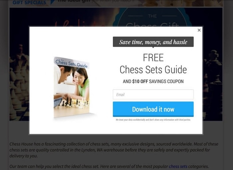233x170 pixels.
Task: Click the 'Save time, money, and hassle' banner
Action: click(153, 42)
